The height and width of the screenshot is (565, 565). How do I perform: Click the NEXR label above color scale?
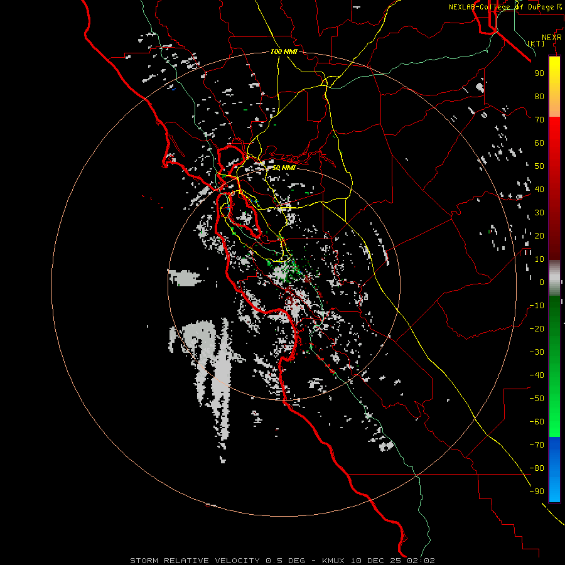tap(552, 37)
